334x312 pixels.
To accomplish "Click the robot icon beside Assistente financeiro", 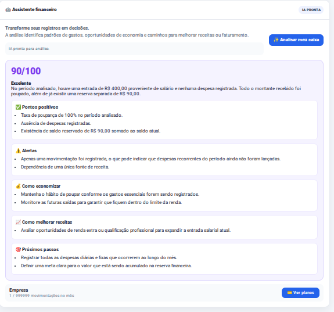I will 8,10.
